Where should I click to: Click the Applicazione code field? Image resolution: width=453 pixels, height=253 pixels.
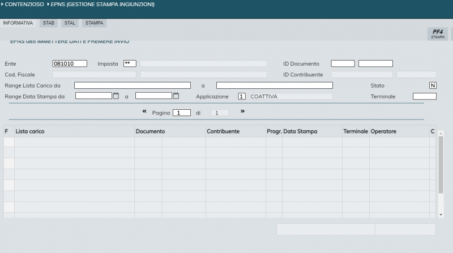(242, 96)
